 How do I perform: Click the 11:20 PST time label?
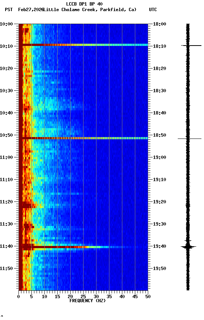6,202
